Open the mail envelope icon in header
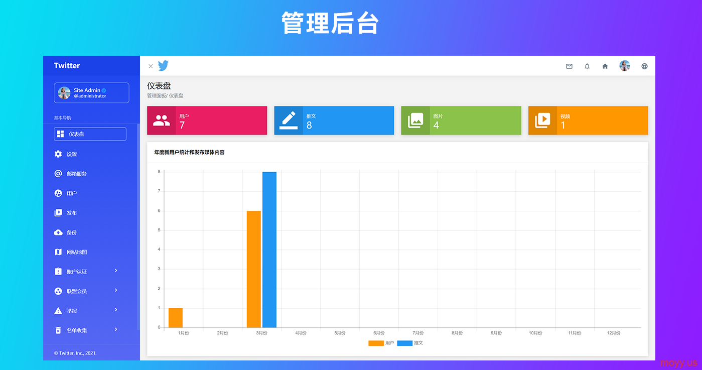 [569, 66]
